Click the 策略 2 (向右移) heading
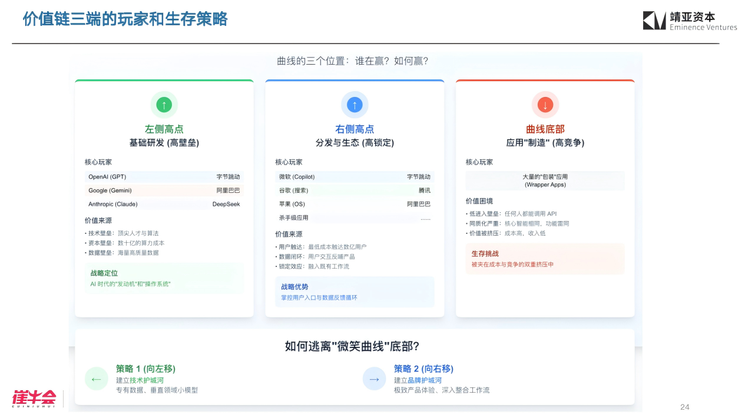The height and width of the screenshot is (415, 745). [423, 369]
